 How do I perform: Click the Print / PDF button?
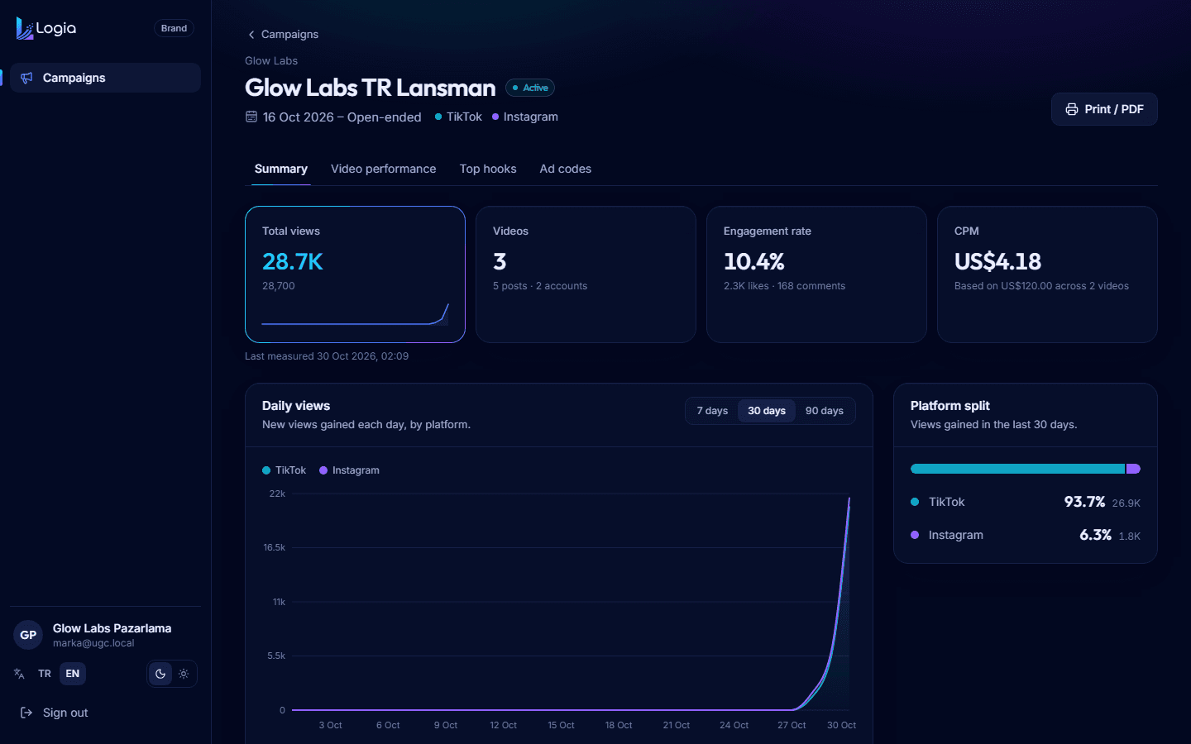[1104, 109]
